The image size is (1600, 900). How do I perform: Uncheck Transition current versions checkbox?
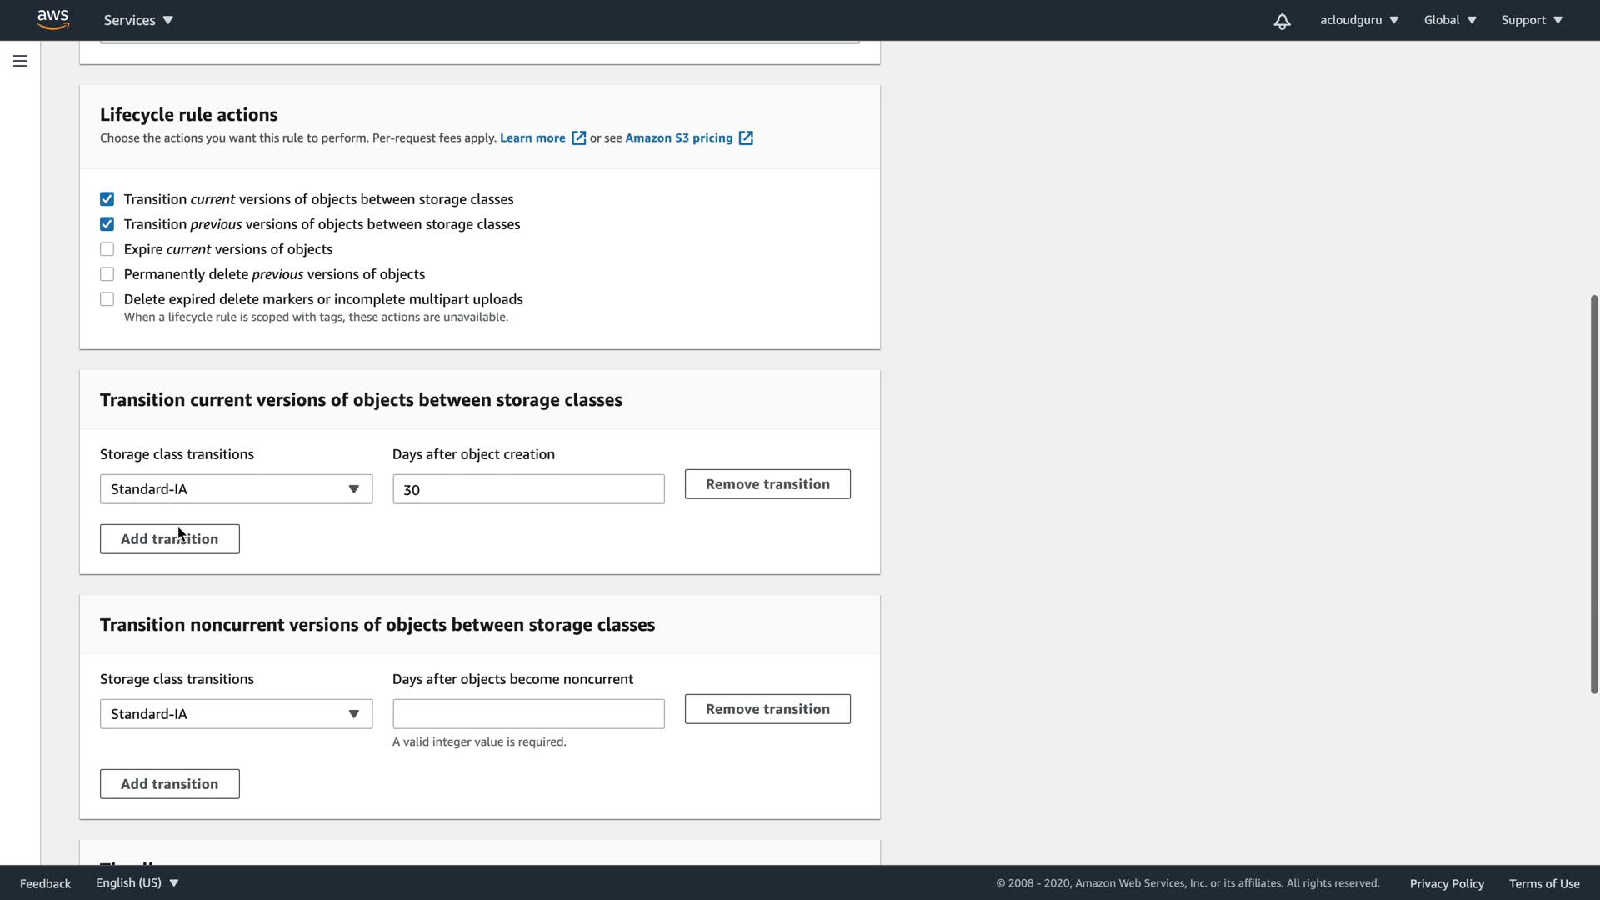click(x=107, y=199)
